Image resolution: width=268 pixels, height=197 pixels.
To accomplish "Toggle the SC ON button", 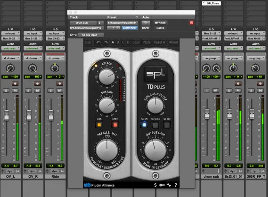I will point(144,125).
